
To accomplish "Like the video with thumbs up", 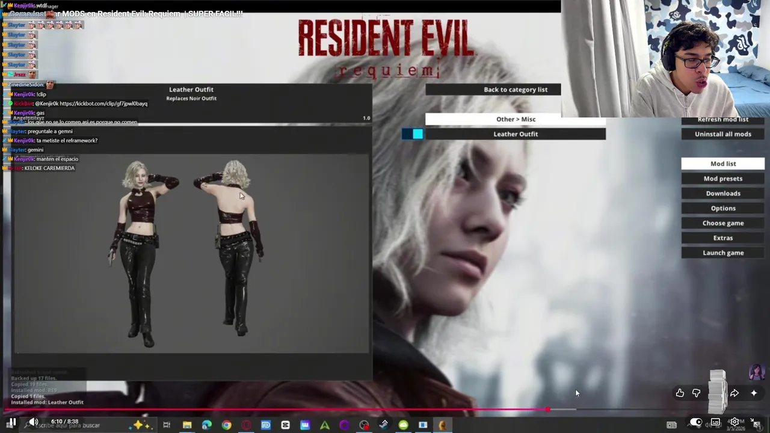I will click(680, 393).
